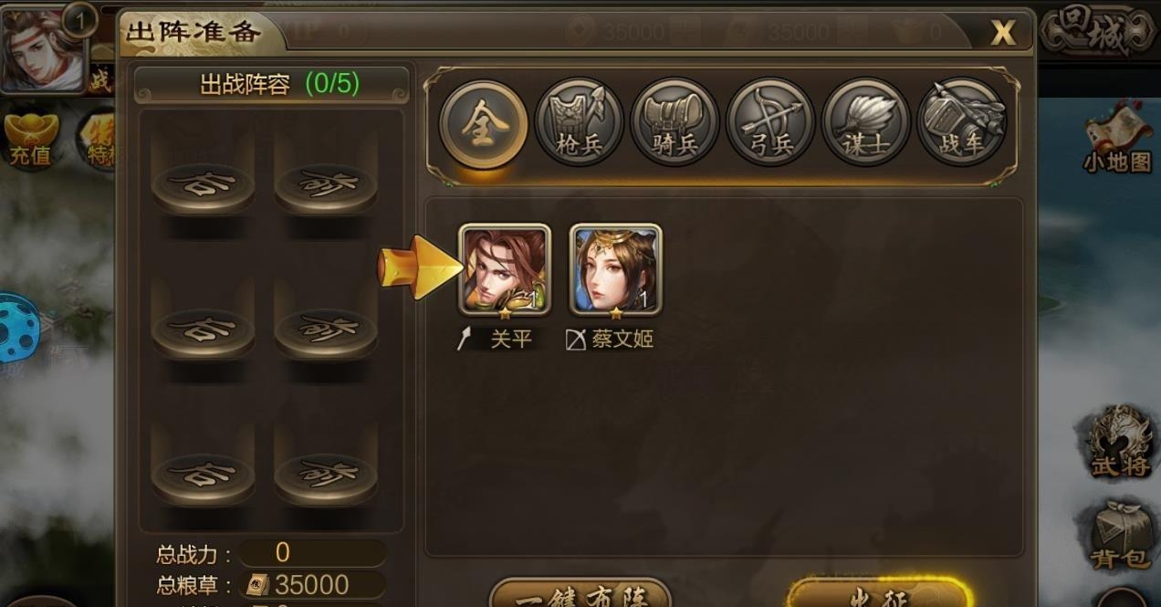Screen dimensions: 1161x607
Task: Click the 一键布阵 auto-formation button
Action: coord(580,595)
